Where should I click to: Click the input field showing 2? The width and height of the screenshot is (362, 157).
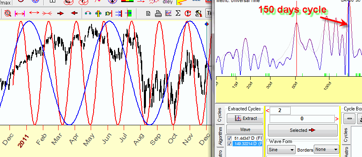pyautogui.click(x=280, y=110)
